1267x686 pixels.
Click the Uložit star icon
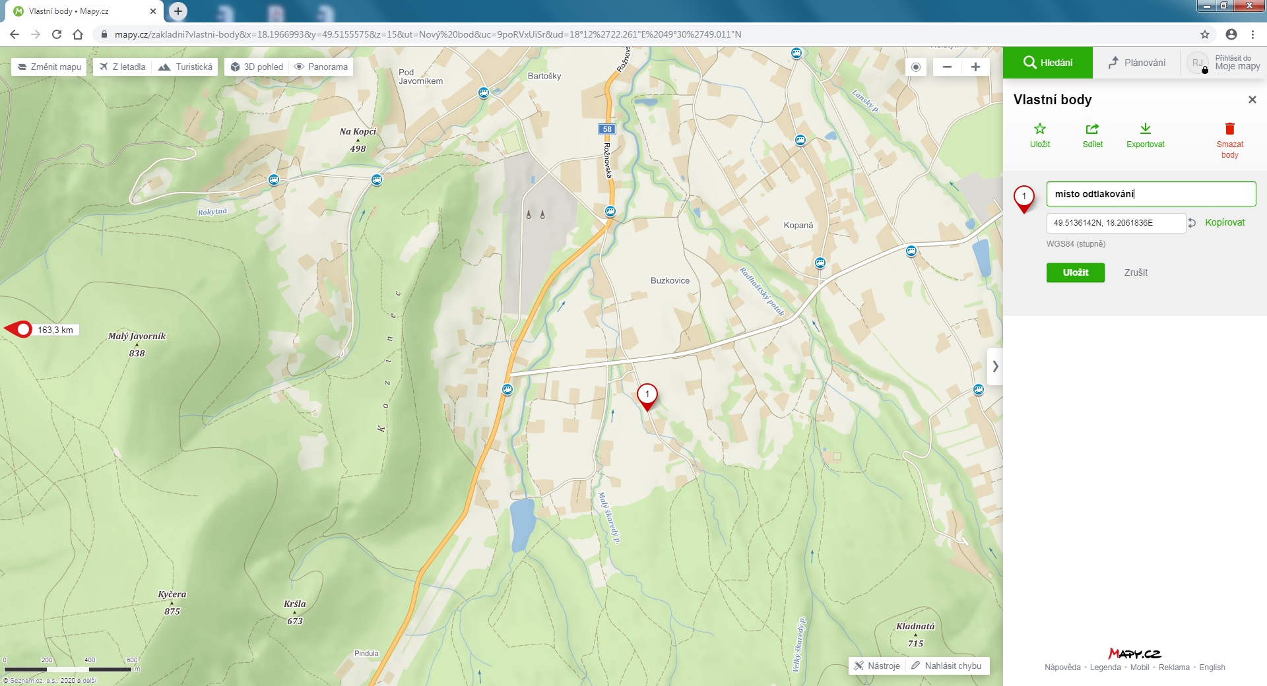click(x=1040, y=129)
